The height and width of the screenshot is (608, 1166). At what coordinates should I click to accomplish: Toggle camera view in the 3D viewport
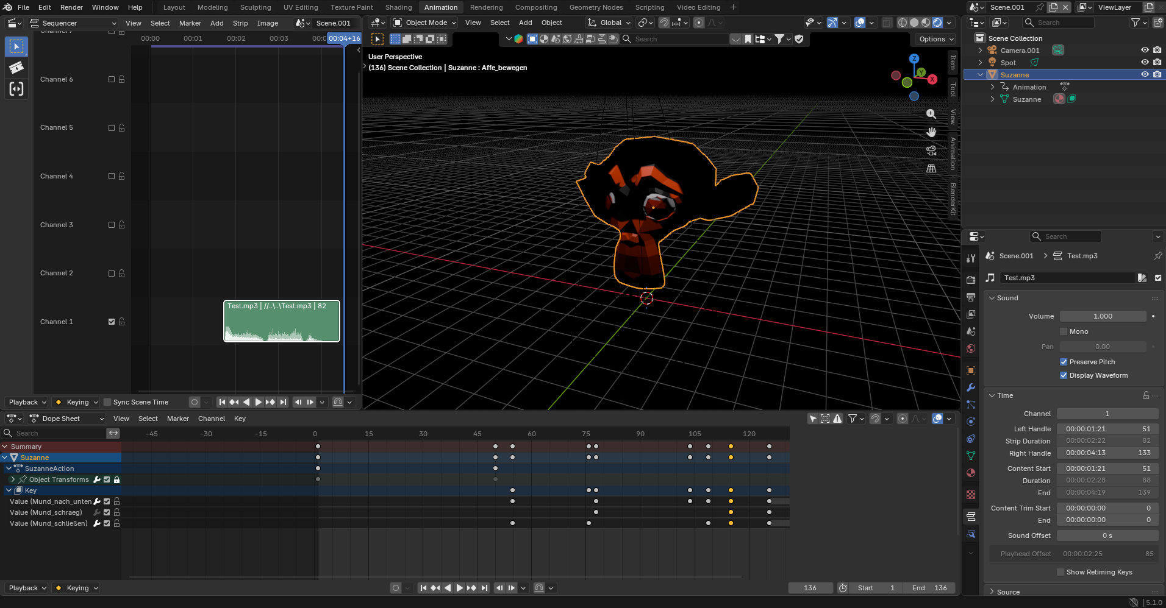(931, 150)
